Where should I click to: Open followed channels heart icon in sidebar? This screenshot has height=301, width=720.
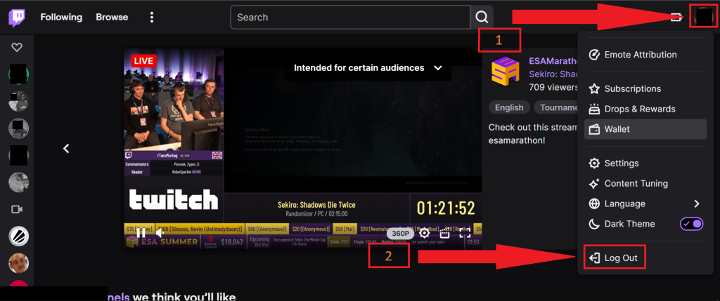[x=17, y=47]
